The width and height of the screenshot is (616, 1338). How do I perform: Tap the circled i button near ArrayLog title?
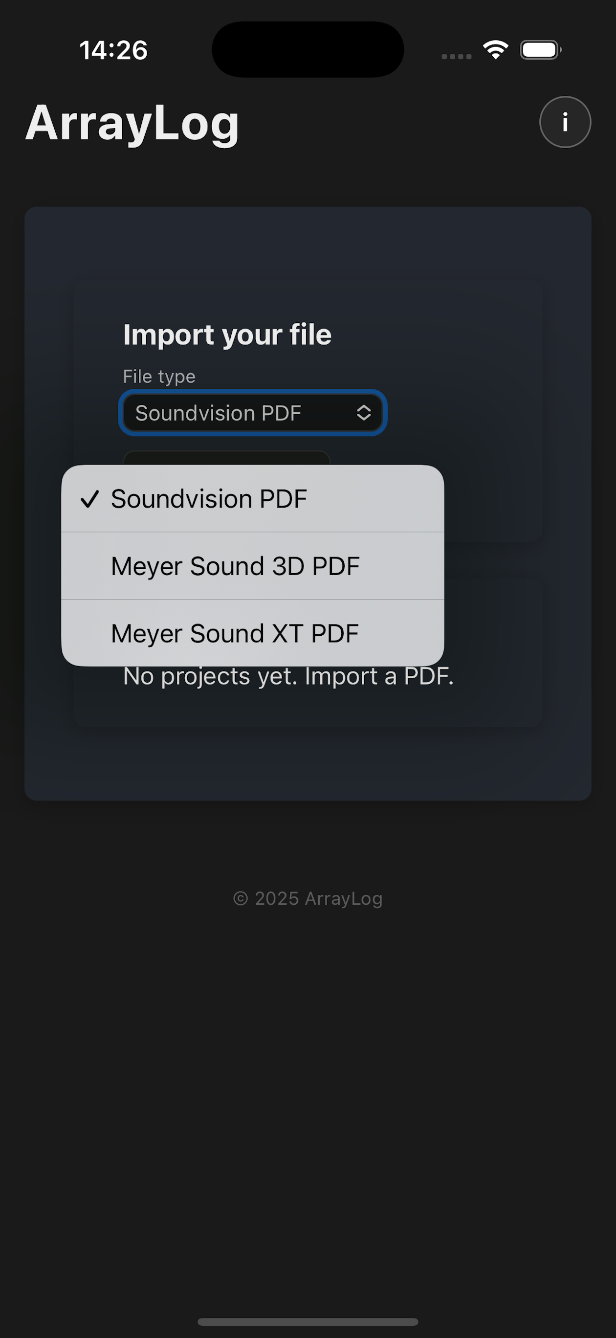click(565, 122)
